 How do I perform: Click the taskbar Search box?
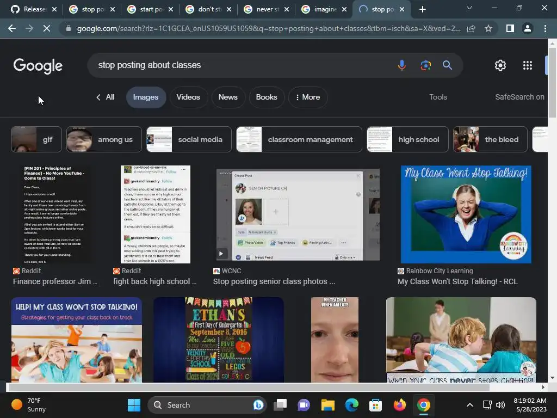[207, 405]
